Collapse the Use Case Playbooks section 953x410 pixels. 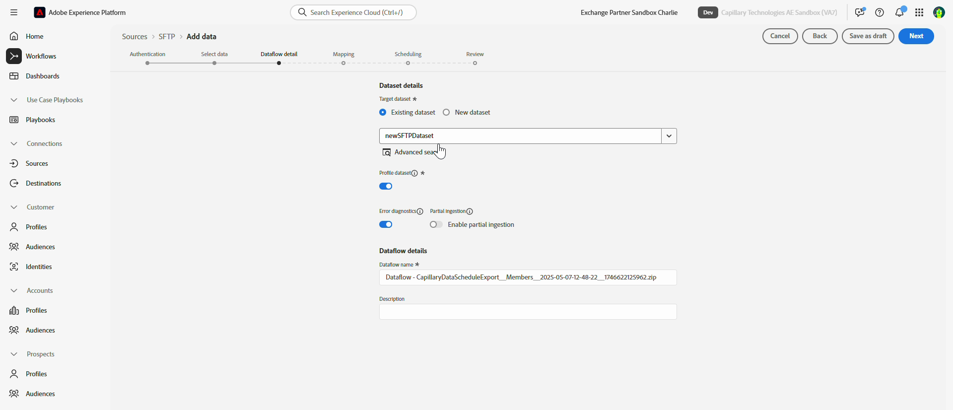[14, 100]
